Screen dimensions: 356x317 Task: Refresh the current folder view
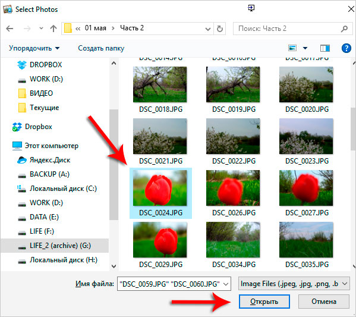(219, 29)
